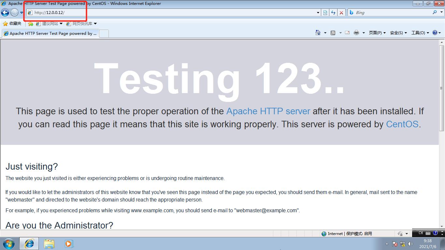Click the address bar showing http://12.0.0.12/
Screen dimensions: 445x250
172,12
